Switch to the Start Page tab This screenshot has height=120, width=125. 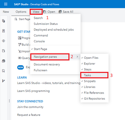[x=22, y=19]
